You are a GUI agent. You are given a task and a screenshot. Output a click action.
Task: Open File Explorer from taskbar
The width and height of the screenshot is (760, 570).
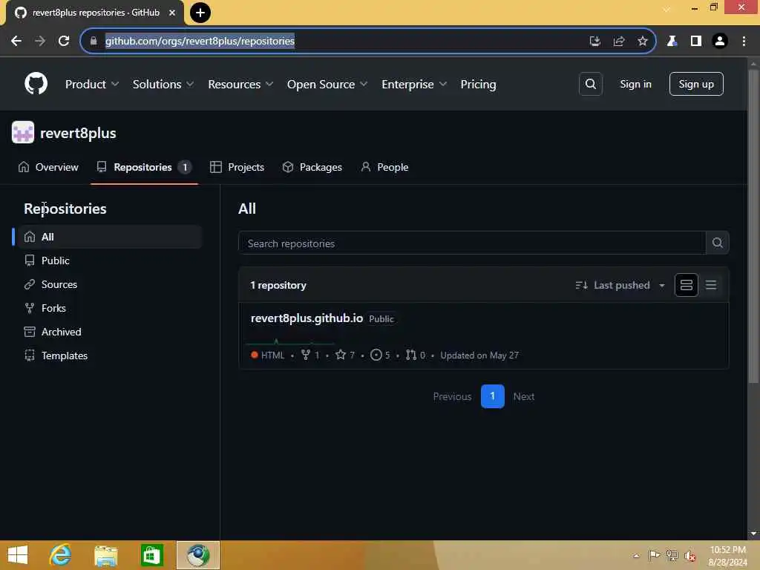coord(105,555)
